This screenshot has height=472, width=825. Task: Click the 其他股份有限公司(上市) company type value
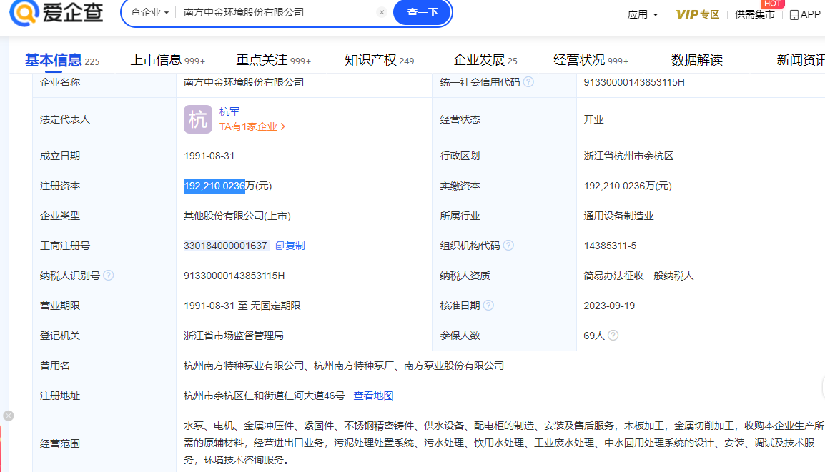point(237,216)
